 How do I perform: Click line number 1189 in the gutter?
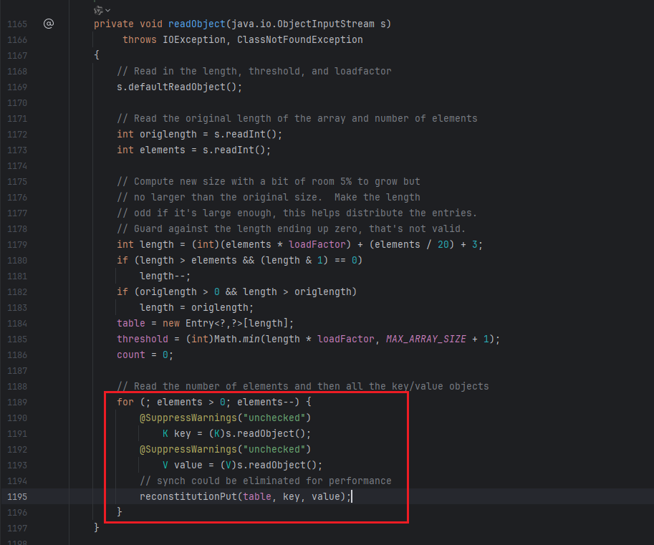click(17, 402)
